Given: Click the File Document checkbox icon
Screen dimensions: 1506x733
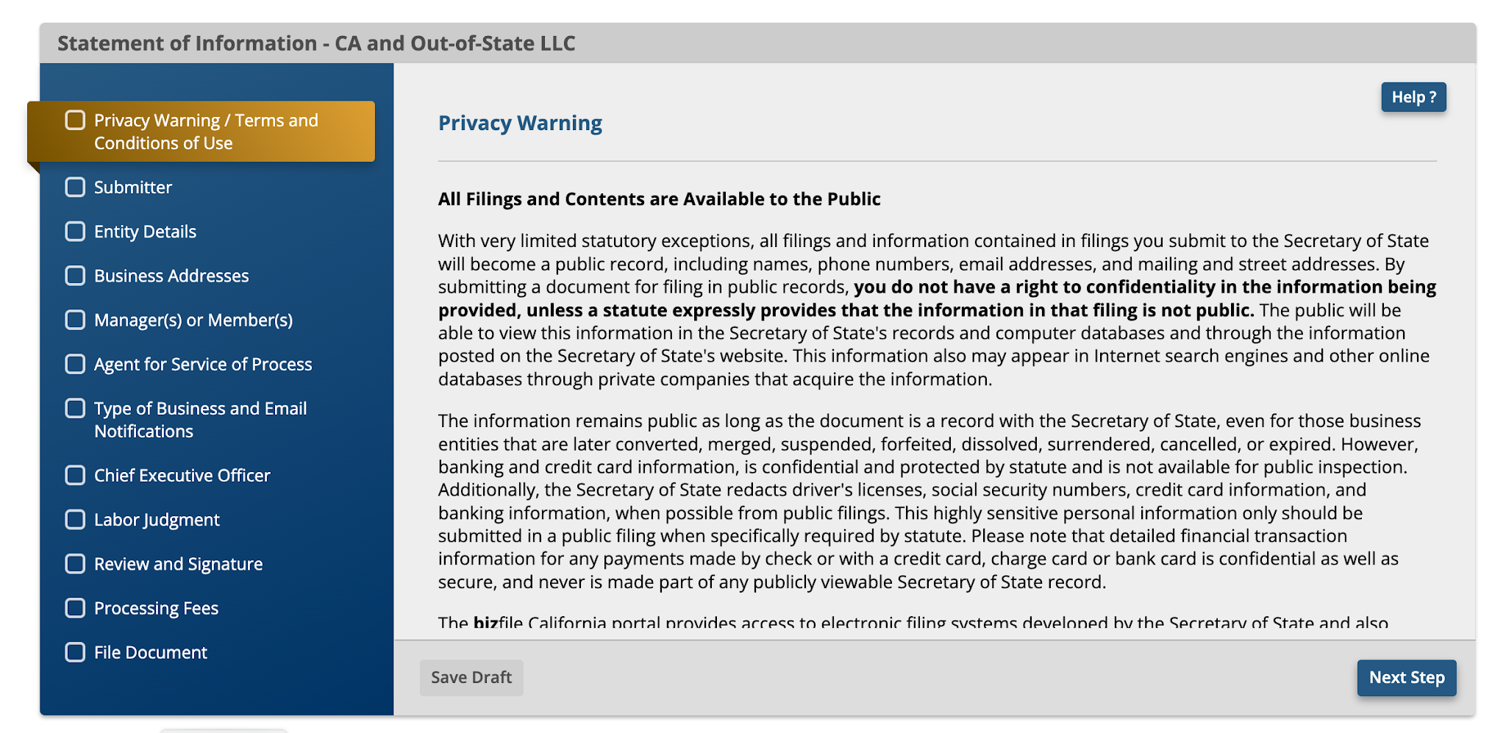Looking at the screenshot, I should coord(75,652).
